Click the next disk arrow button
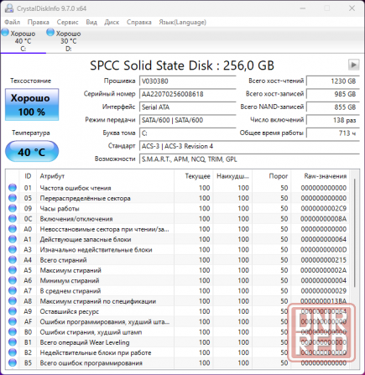This screenshot has height=375, width=365. [354, 65]
